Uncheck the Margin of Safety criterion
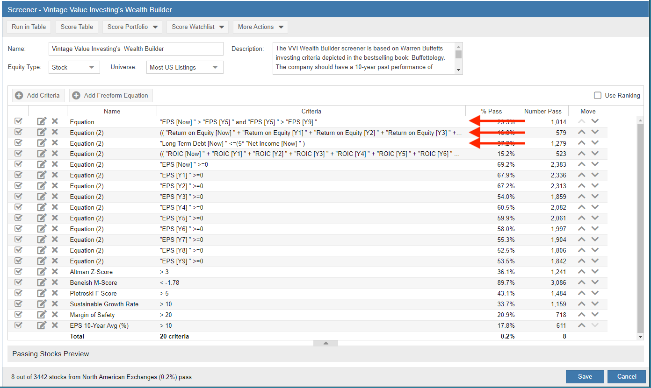 [19, 314]
